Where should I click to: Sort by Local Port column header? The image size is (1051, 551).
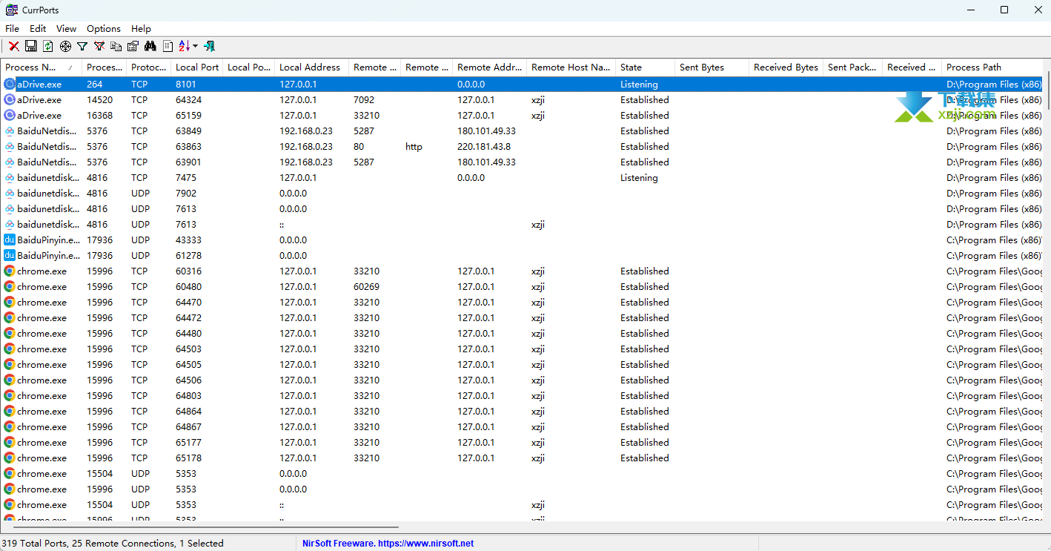pos(196,67)
